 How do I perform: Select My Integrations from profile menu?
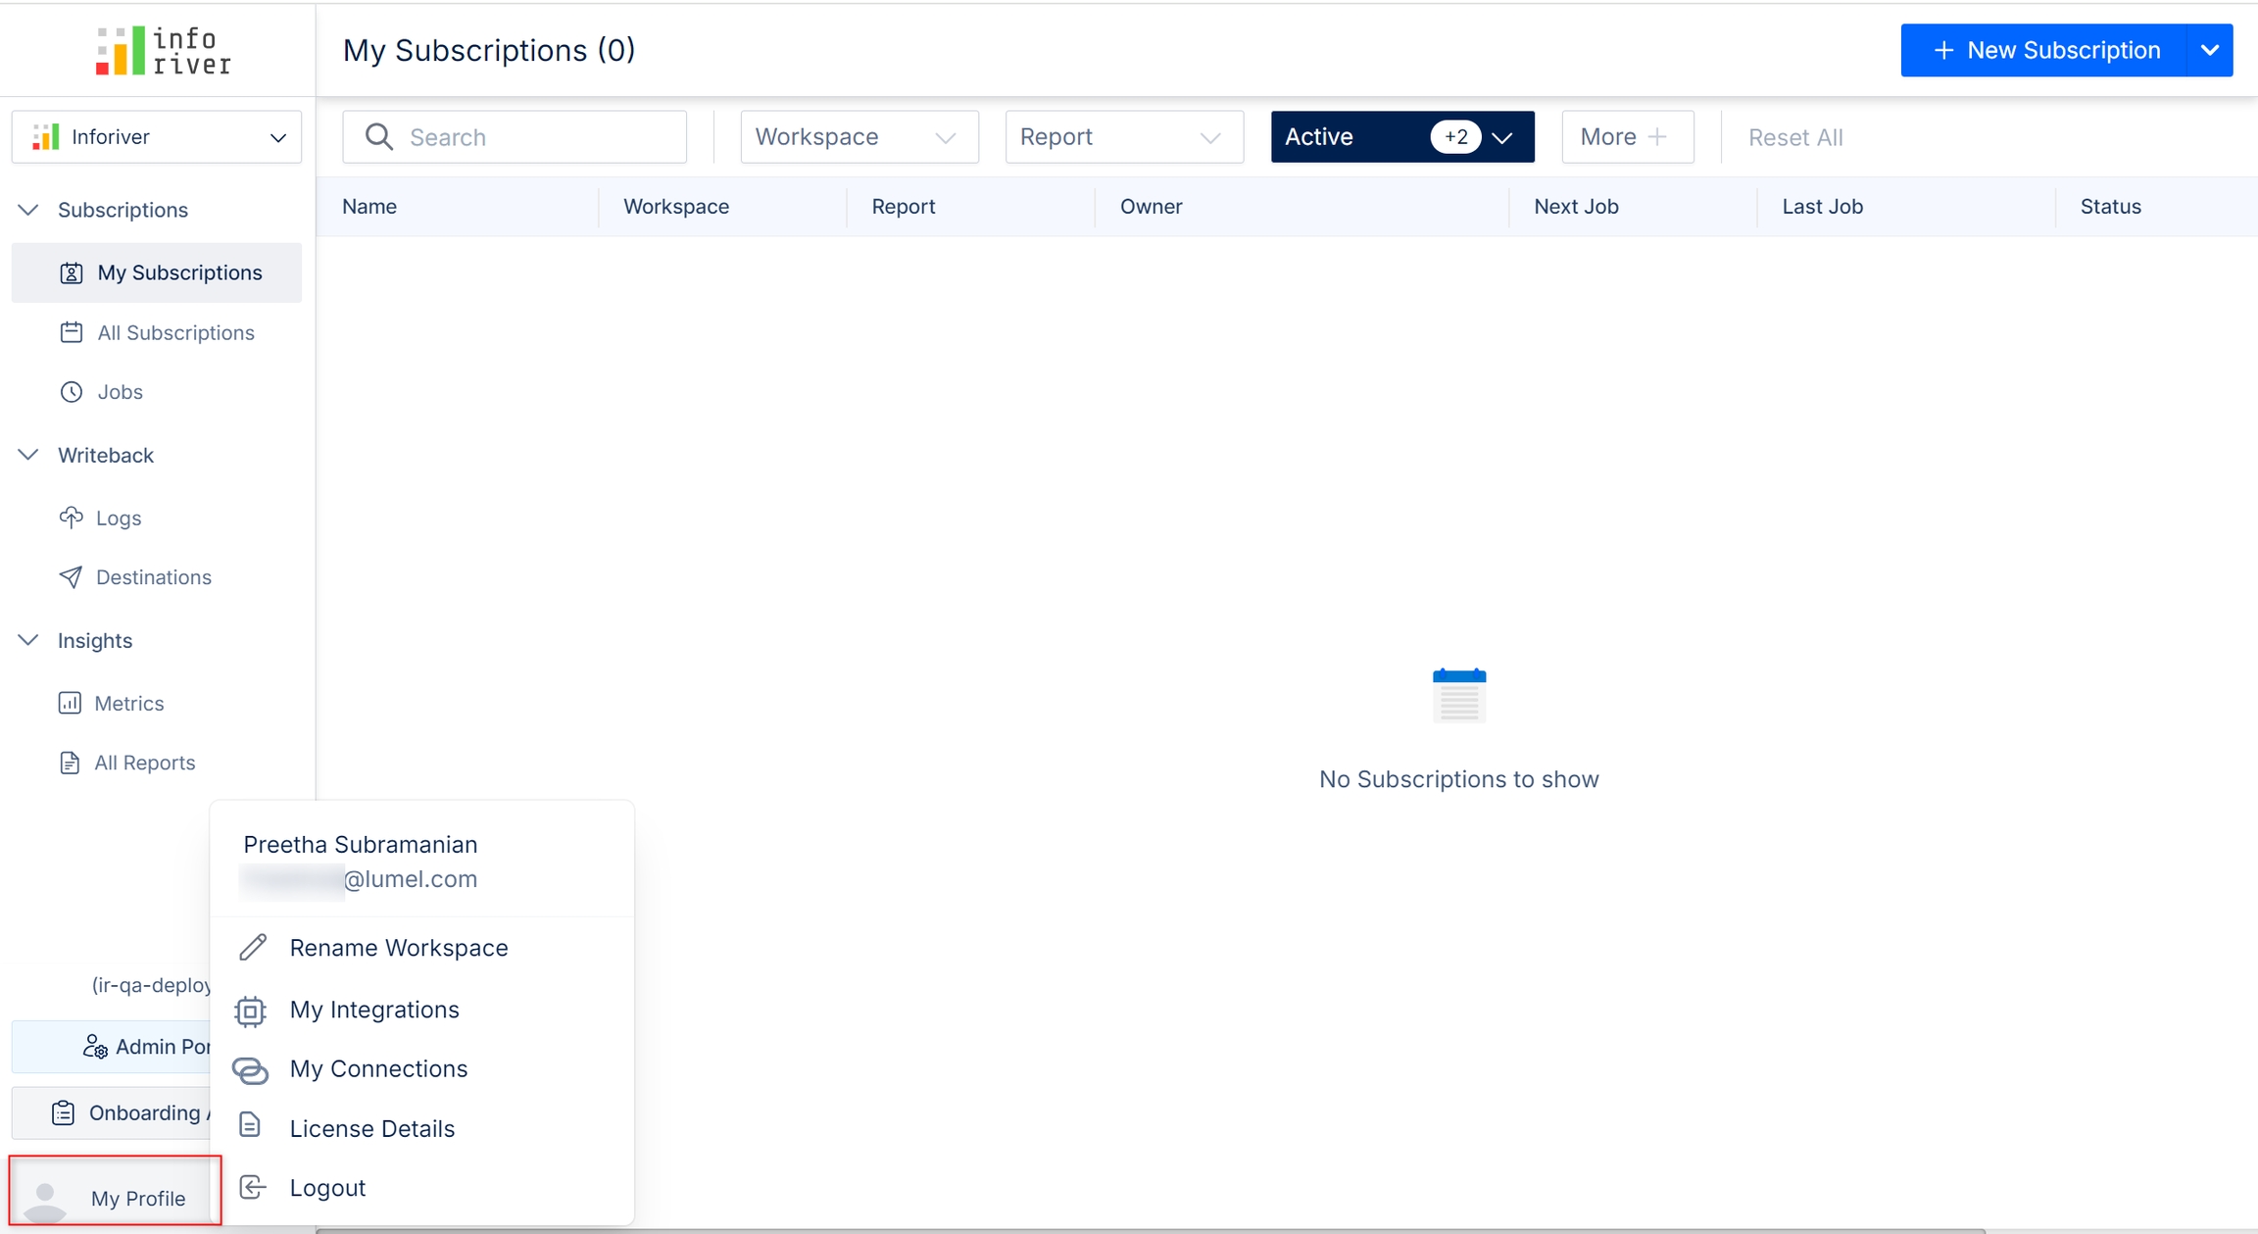(373, 1010)
